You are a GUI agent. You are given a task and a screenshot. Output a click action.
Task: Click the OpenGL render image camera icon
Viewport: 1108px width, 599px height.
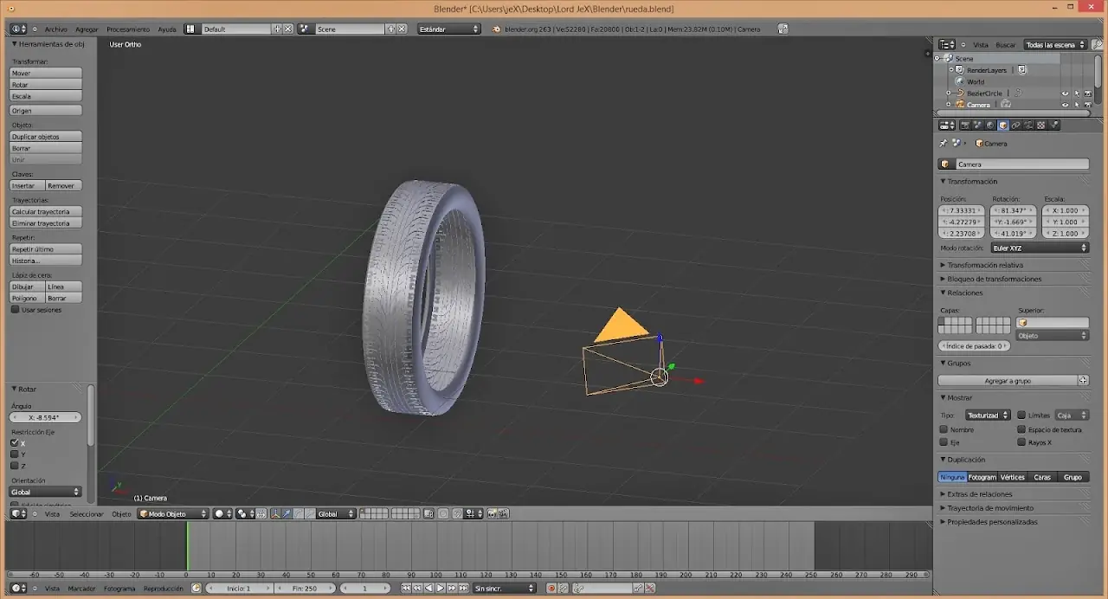pos(492,513)
